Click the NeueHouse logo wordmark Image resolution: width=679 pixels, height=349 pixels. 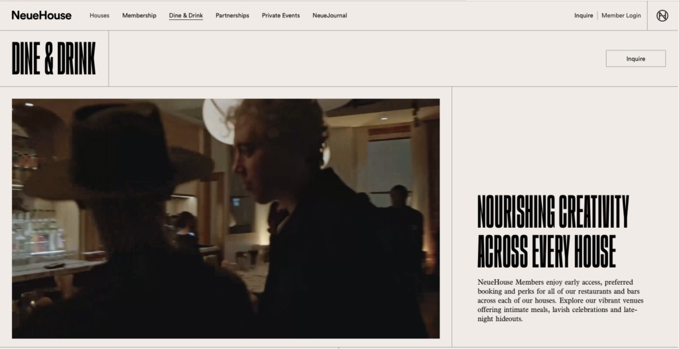41,15
